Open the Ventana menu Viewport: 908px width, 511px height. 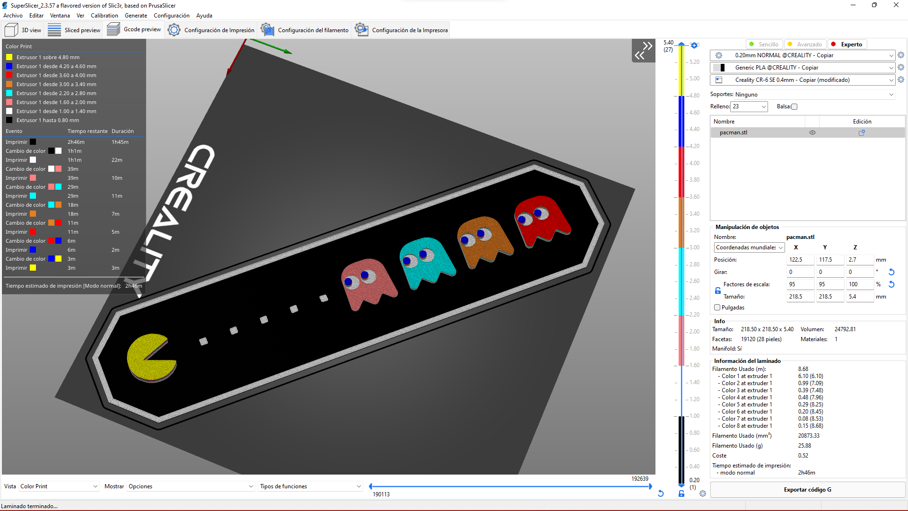coord(60,16)
